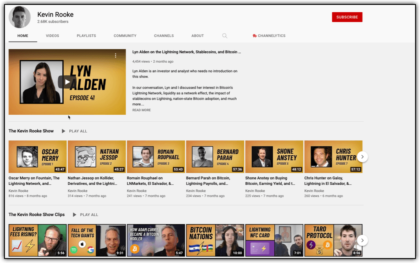Open the Lightning NFC Card clip thumbnail
Screen dimensions: 420x263
tap(274, 240)
